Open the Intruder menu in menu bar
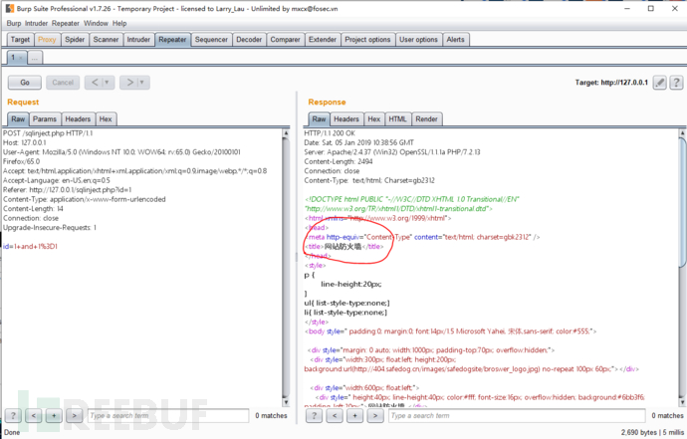Image resolution: width=687 pixels, height=439 pixels. 34,23
